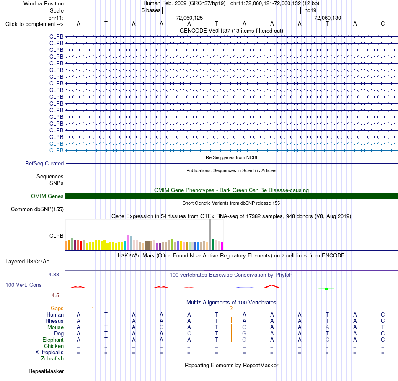
Task: Click the 'Human Feb. 2009 (GRCh37/hg19)' text
Action: [184, 3]
